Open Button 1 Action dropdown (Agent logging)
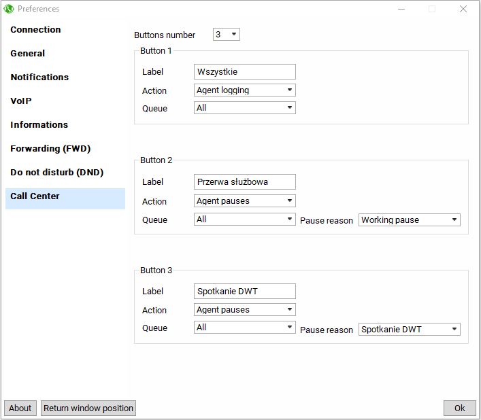Image resolution: width=481 pixels, height=420 pixels. [244, 90]
